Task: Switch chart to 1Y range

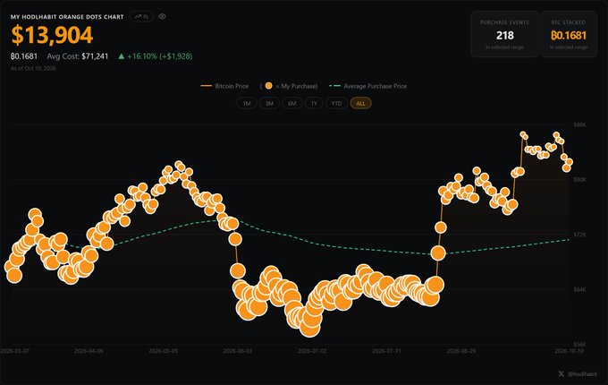Action: [314, 103]
